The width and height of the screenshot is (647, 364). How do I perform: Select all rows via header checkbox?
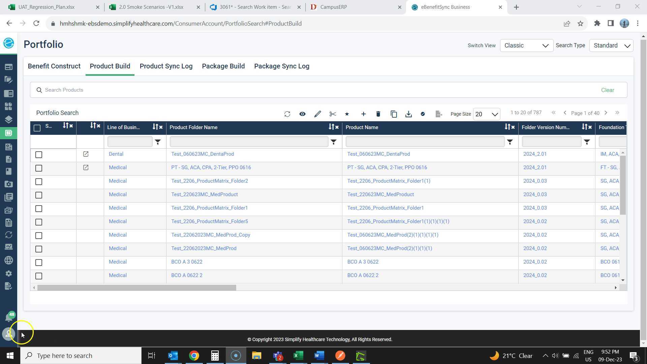coord(37,128)
